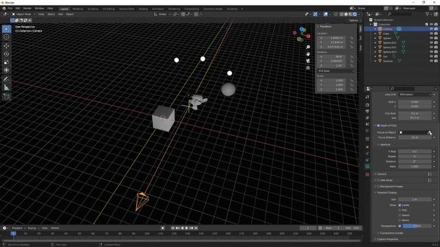The image size is (440, 247).
Task: Open the Keying menu in timeline
Action: coord(33,228)
